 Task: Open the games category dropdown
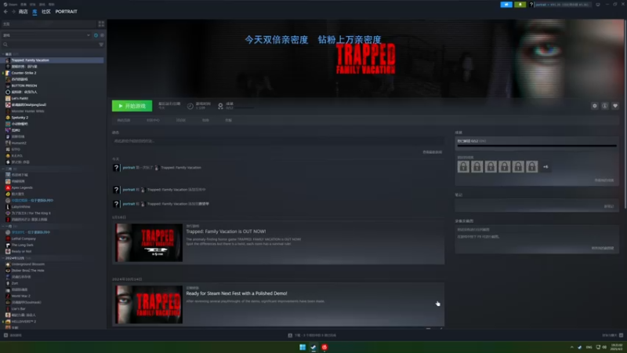pos(47,35)
